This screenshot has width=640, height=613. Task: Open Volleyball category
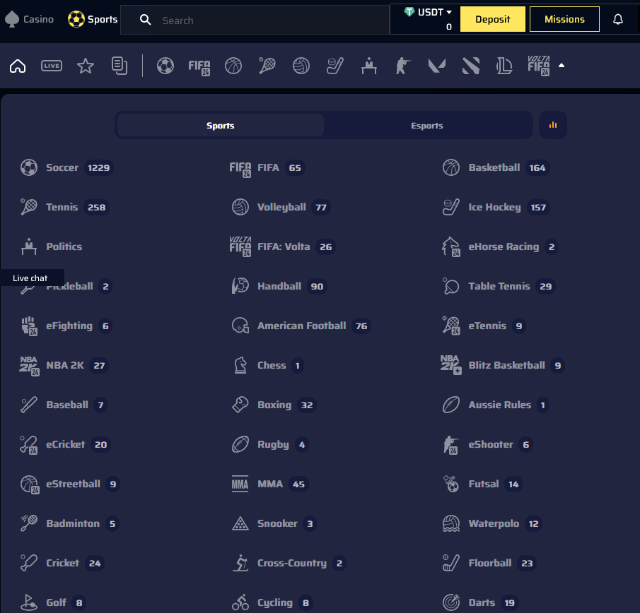pos(281,207)
